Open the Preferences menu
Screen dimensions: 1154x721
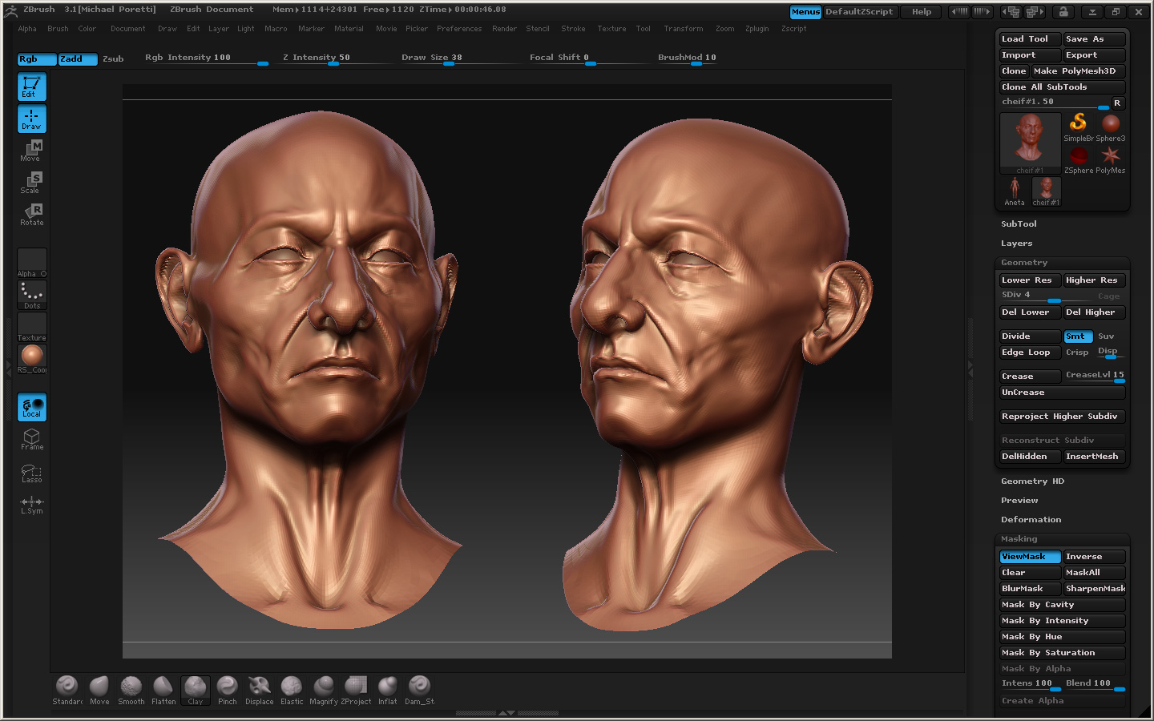(459, 29)
